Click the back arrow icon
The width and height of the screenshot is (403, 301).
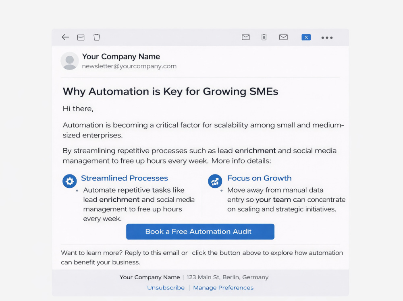coord(65,37)
